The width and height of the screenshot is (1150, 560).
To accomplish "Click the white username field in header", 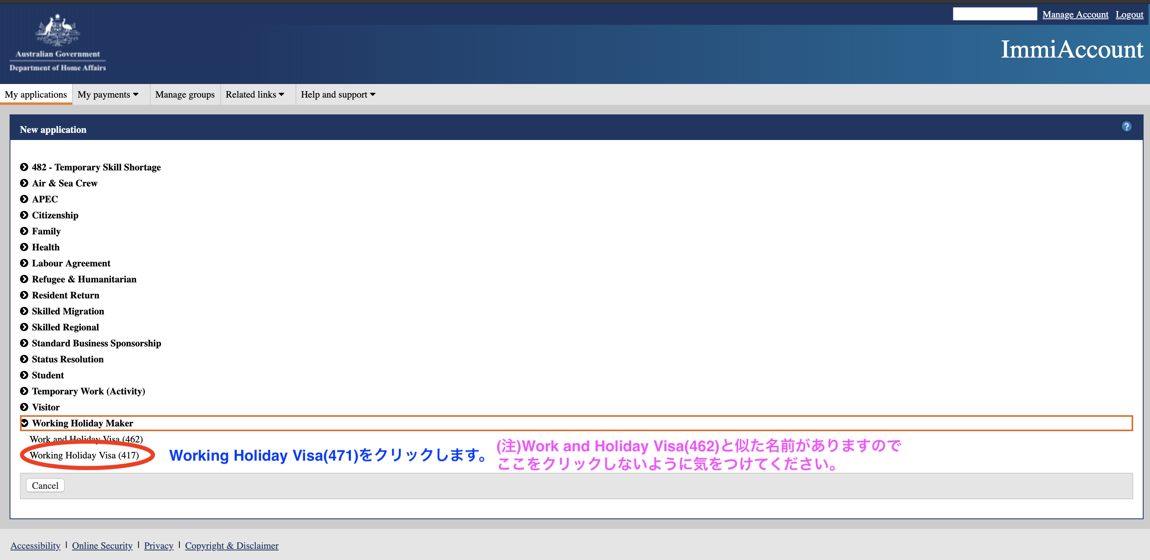I will (994, 14).
